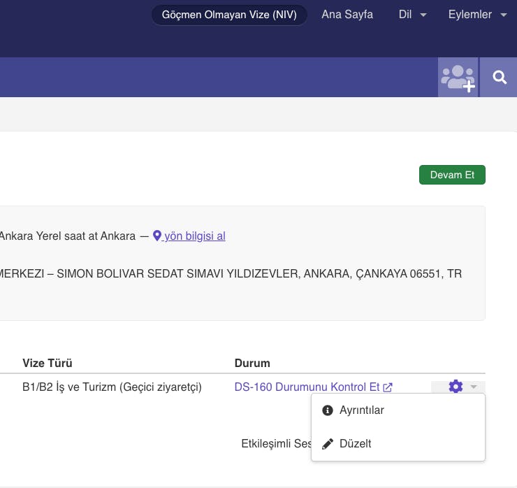Select Ayrıntılar from the dropdown menu
This screenshot has width=517, height=488.
(x=361, y=410)
